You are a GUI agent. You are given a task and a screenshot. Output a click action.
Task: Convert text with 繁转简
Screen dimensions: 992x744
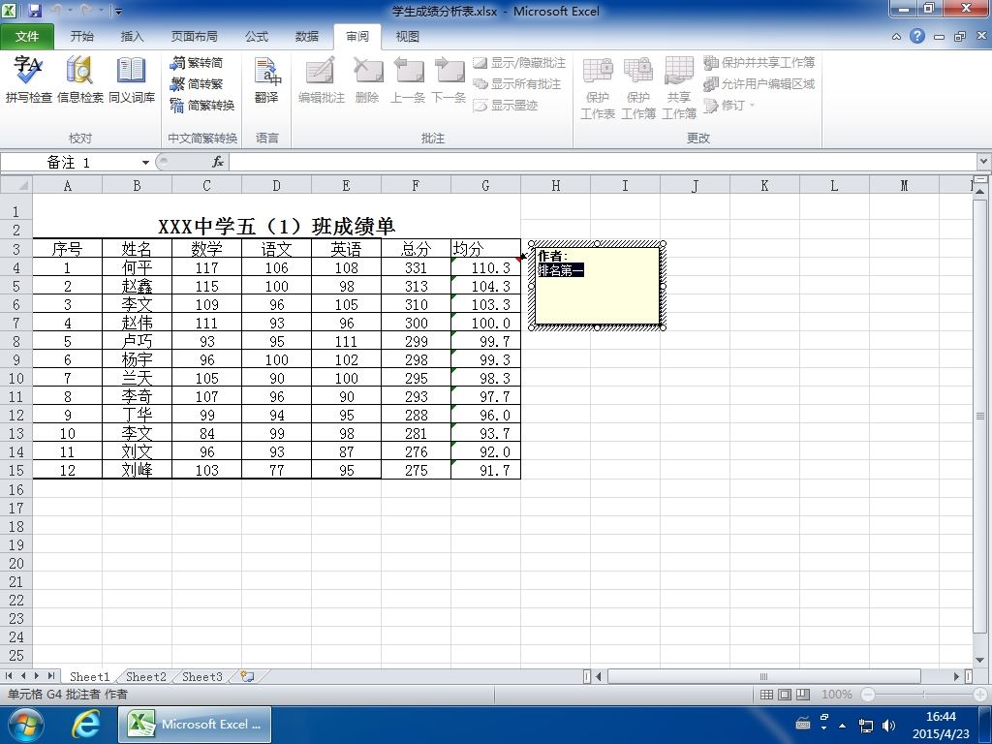[x=197, y=63]
